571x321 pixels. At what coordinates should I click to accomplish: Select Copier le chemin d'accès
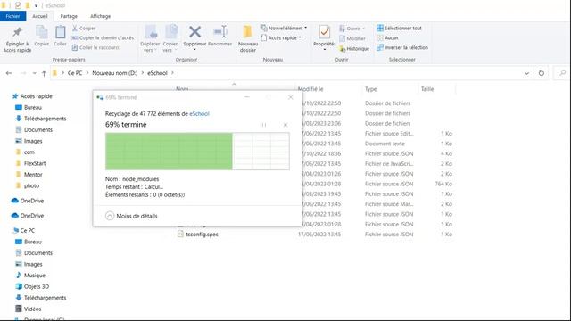103,37
